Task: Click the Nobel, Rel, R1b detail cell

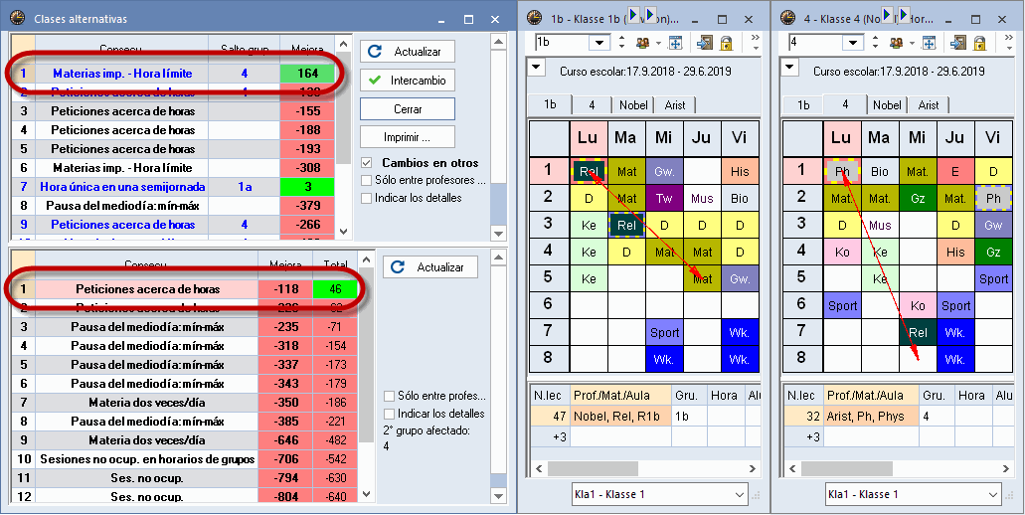Action: click(x=620, y=416)
